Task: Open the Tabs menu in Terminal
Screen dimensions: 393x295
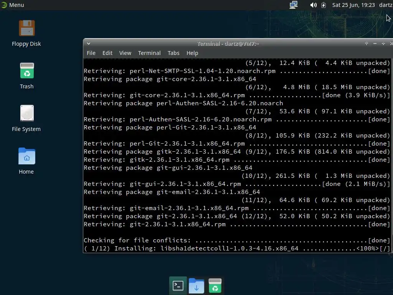Action: click(173, 53)
